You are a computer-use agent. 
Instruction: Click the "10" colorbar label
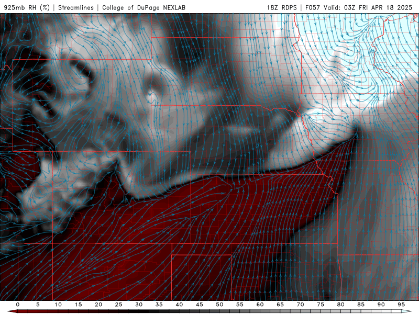click(58, 305)
